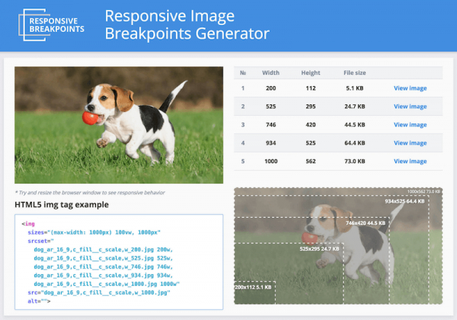Select the 934x525 64.4 KB breakpoint label

[x=407, y=201]
